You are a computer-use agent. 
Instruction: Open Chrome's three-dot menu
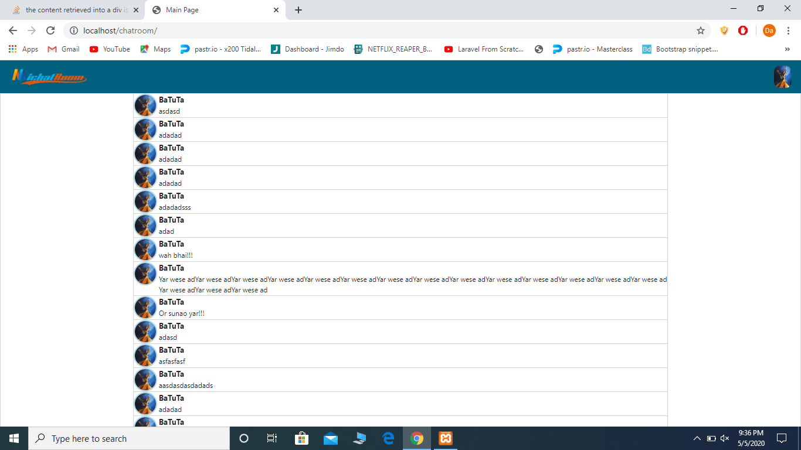(788, 30)
